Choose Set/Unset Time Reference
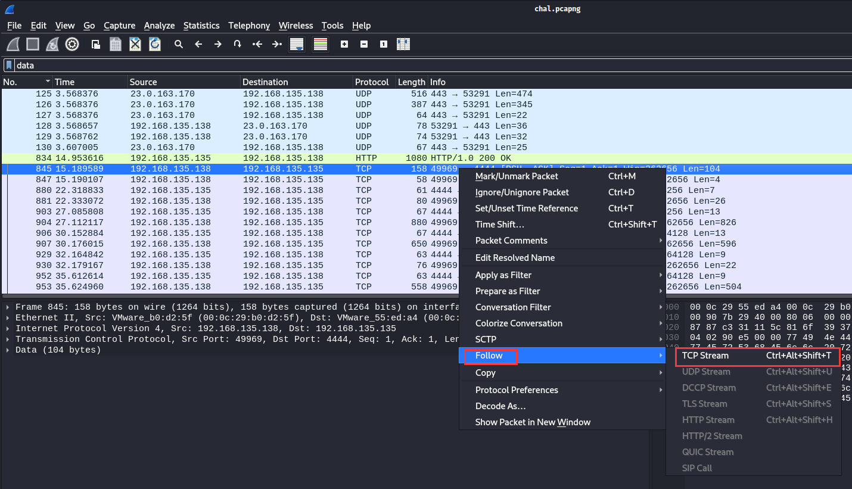This screenshot has width=852, height=489. click(x=562, y=208)
